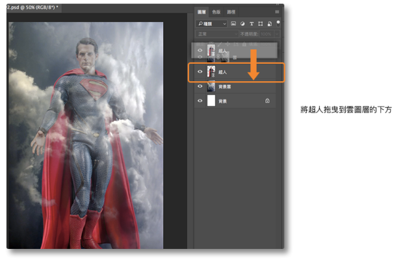416x260 pixels.
Task: Hide the highlighted 超人 layer
Action: (x=200, y=72)
